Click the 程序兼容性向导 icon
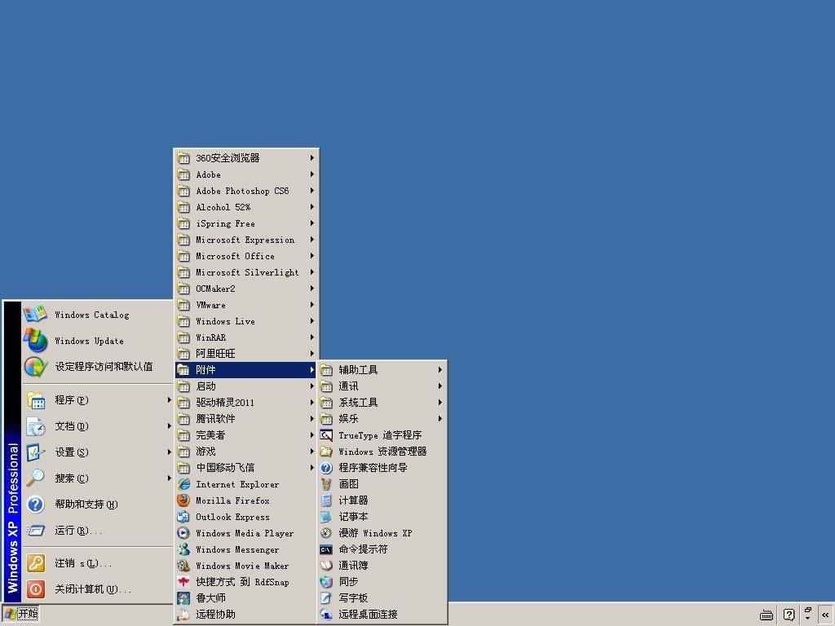835x626 pixels. pyautogui.click(x=326, y=468)
